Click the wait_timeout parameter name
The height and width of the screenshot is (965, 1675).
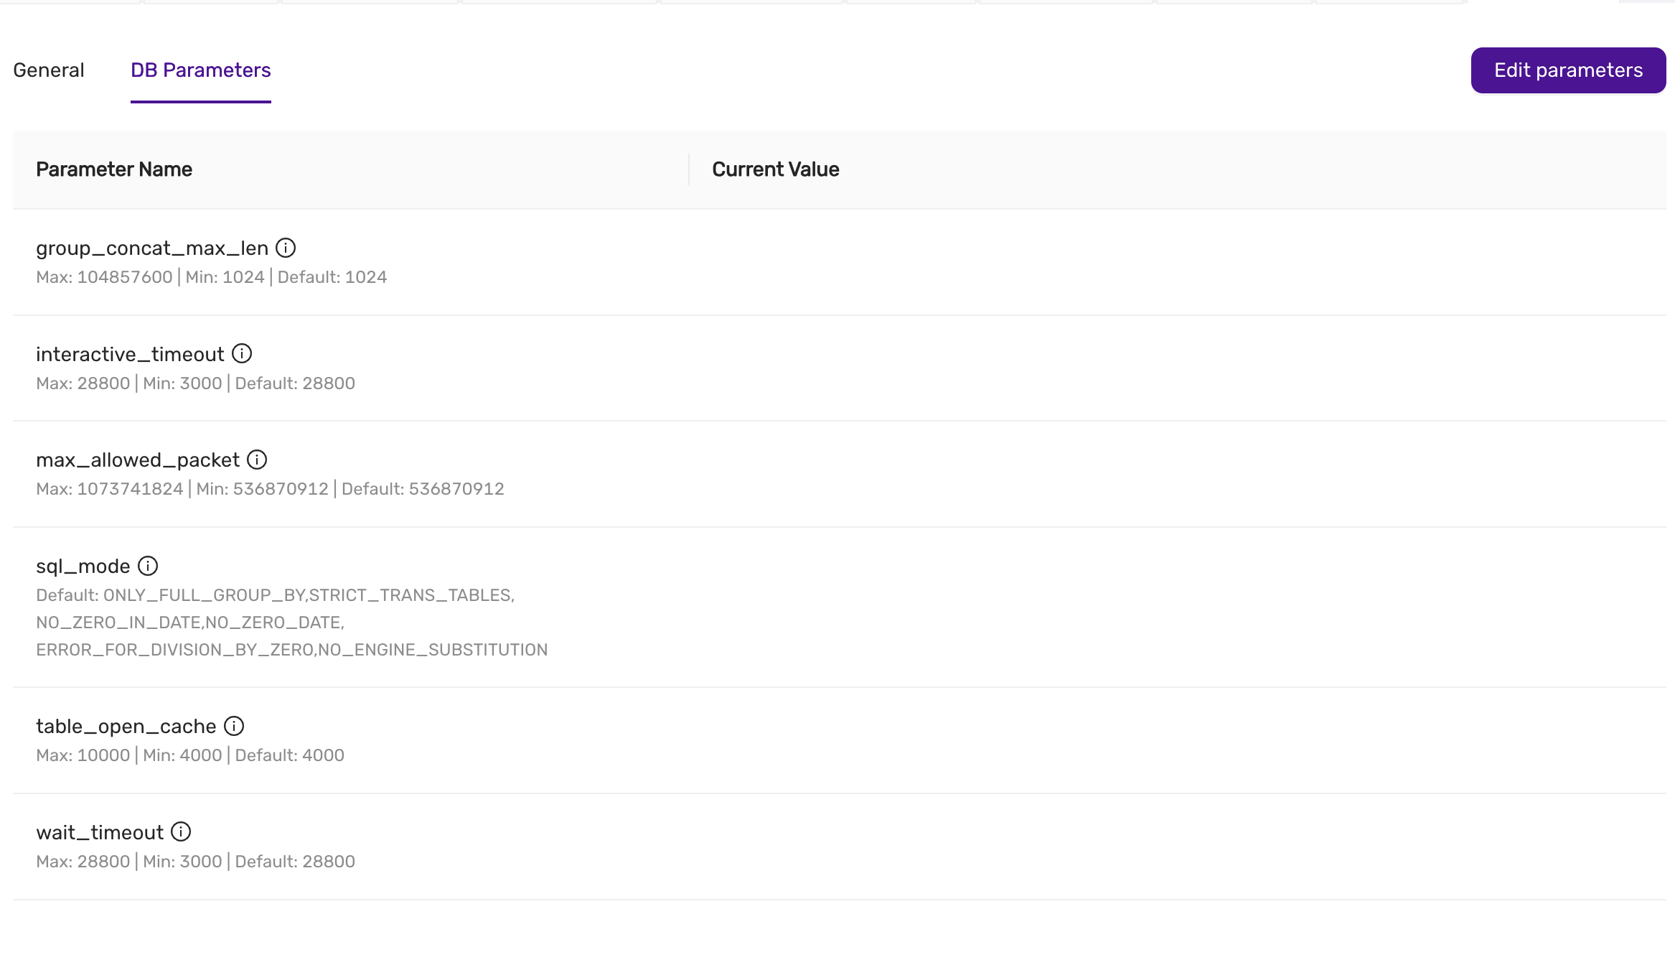(100, 833)
